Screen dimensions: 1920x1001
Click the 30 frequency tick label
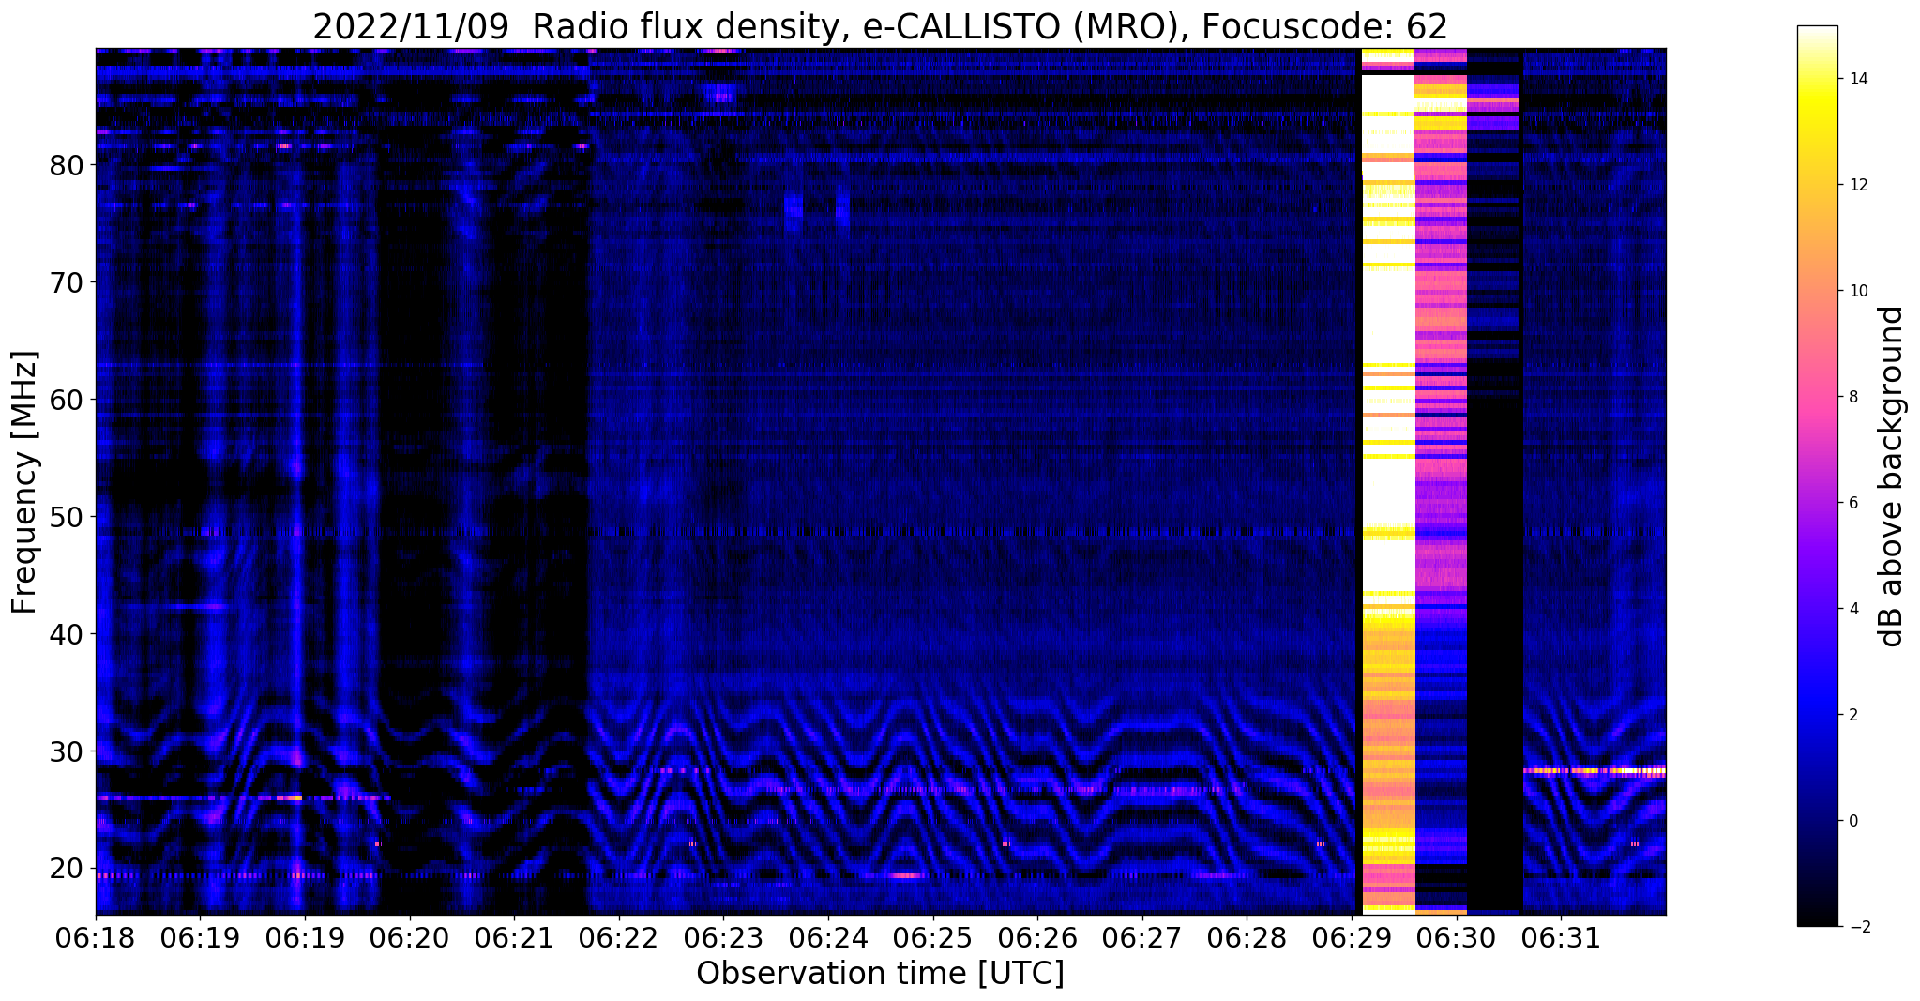tap(68, 751)
